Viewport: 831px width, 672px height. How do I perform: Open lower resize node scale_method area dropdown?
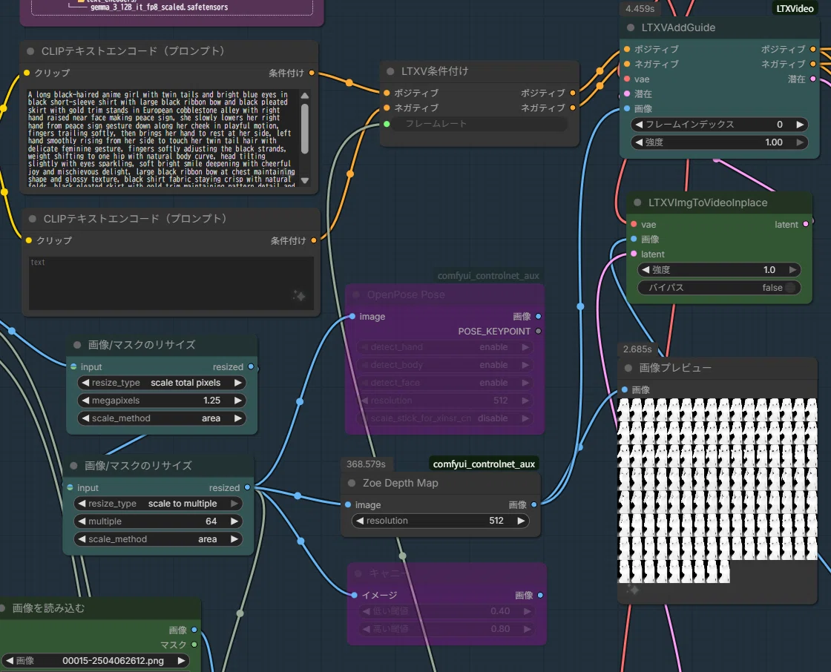point(157,539)
